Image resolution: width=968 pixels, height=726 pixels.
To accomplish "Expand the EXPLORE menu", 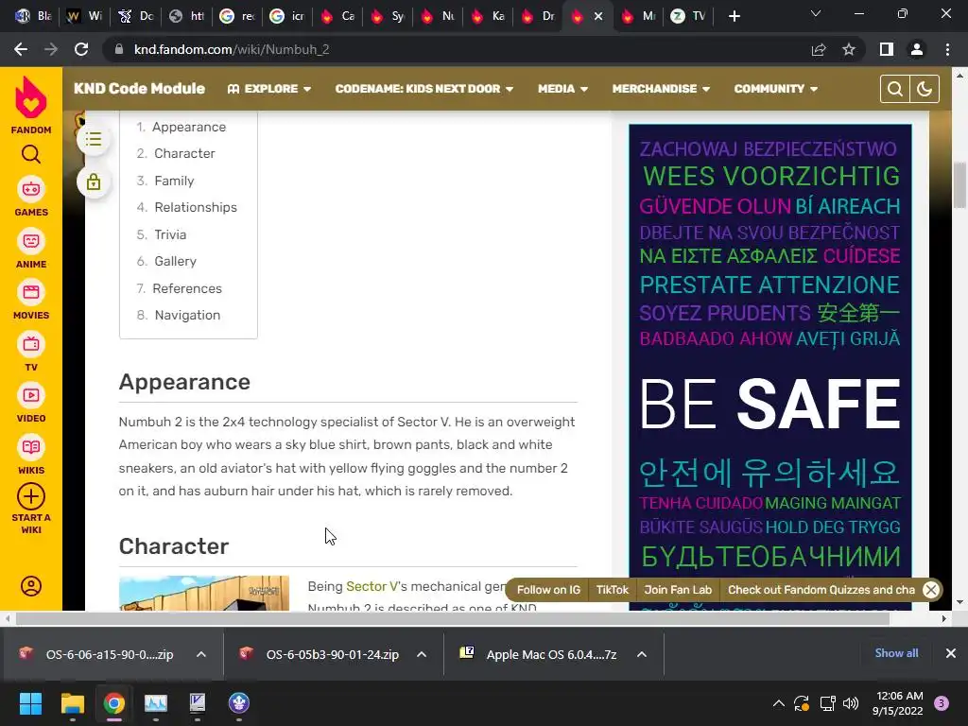I will tap(269, 89).
